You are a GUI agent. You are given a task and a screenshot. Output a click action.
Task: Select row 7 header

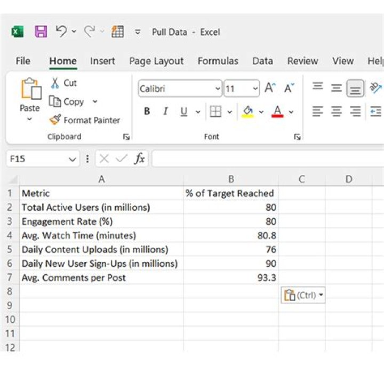(x=10, y=277)
